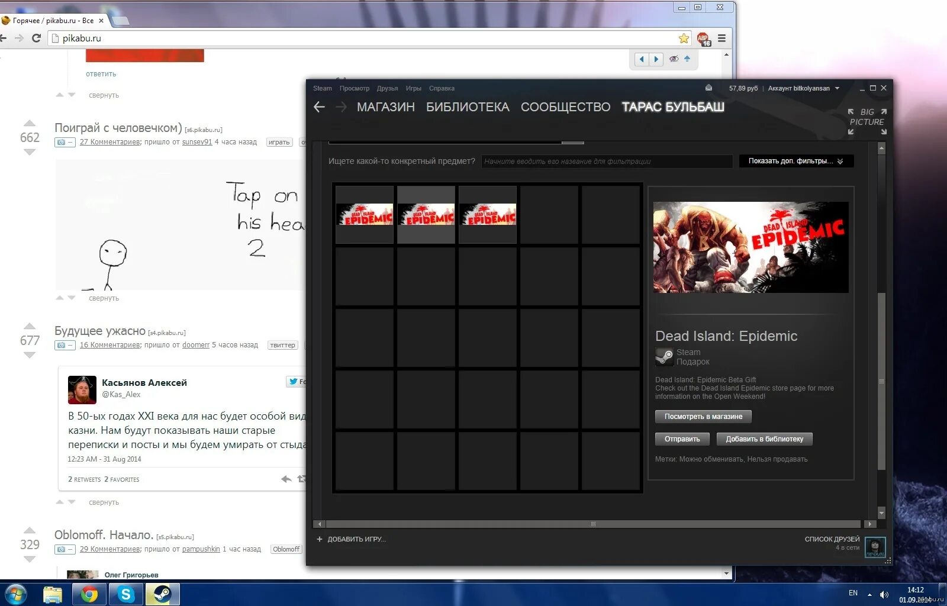
Task: Open the Аккаунт bitkolyansan dropdown
Action: pyautogui.click(x=803, y=88)
